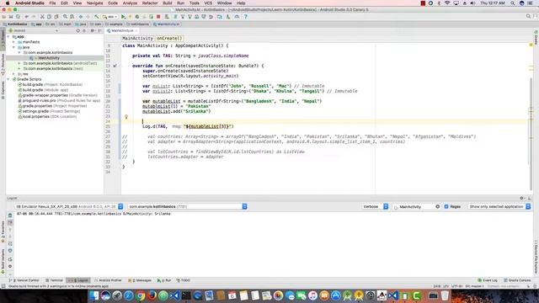The image size is (539, 303).
Task: Select settings.gradle in project tree
Action: click(x=49, y=111)
